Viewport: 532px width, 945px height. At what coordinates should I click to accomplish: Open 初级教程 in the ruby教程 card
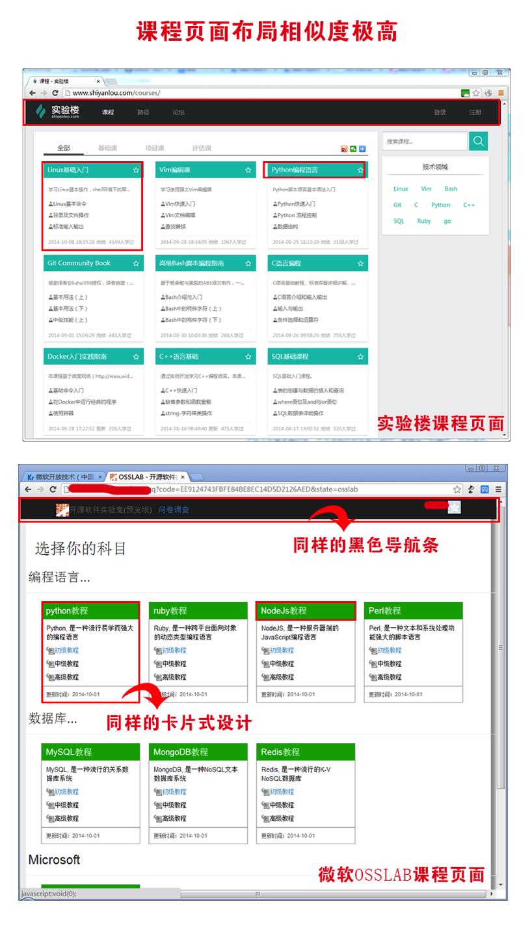174,651
